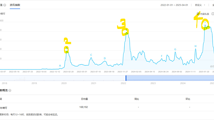Switch to the 资讯指数 tab
The height and width of the screenshot is (120, 214).
pos(15,5)
